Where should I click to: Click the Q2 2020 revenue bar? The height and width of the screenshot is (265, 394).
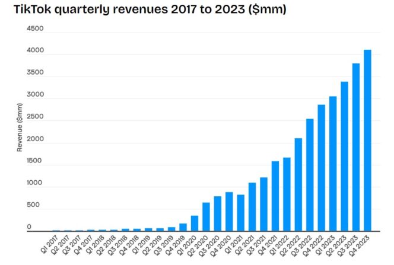206,217
